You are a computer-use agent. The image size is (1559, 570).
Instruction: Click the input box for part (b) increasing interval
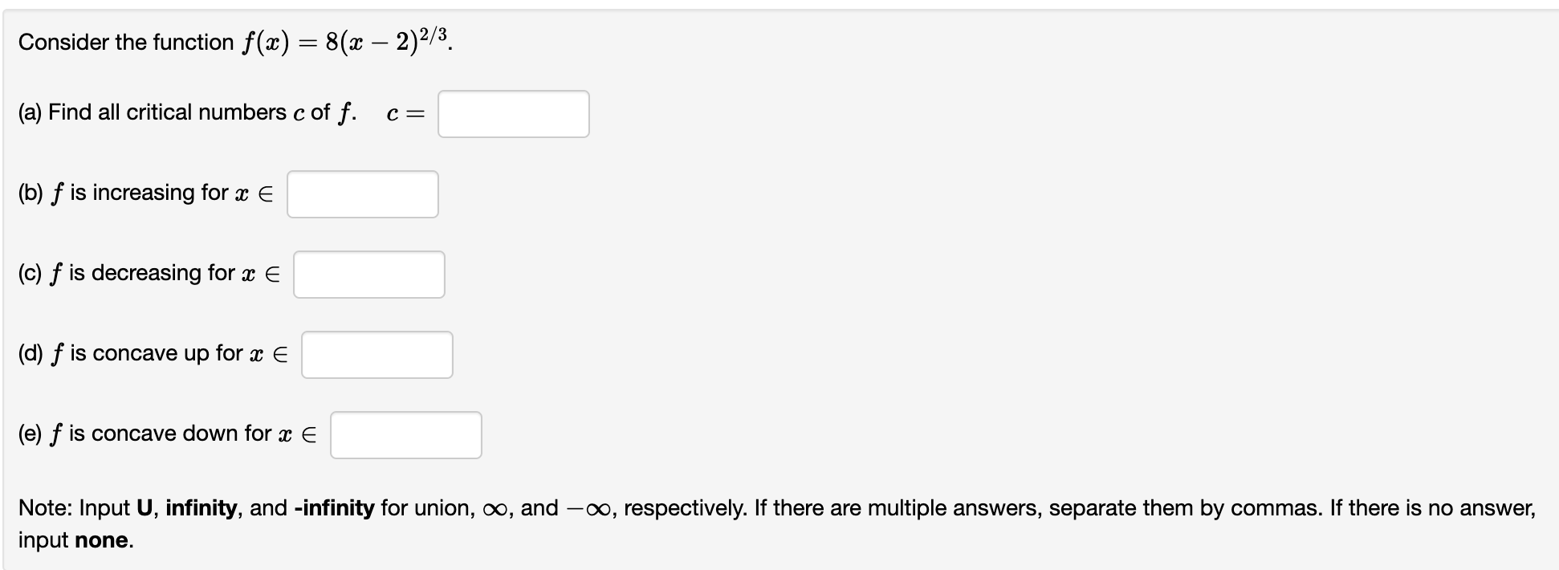362,193
